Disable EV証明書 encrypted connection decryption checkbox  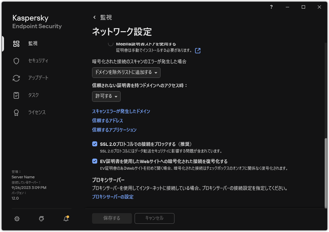coord(95,161)
